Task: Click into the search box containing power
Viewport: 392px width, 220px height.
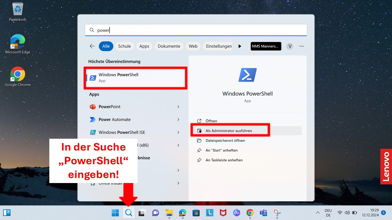Action: (x=196, y=30)
